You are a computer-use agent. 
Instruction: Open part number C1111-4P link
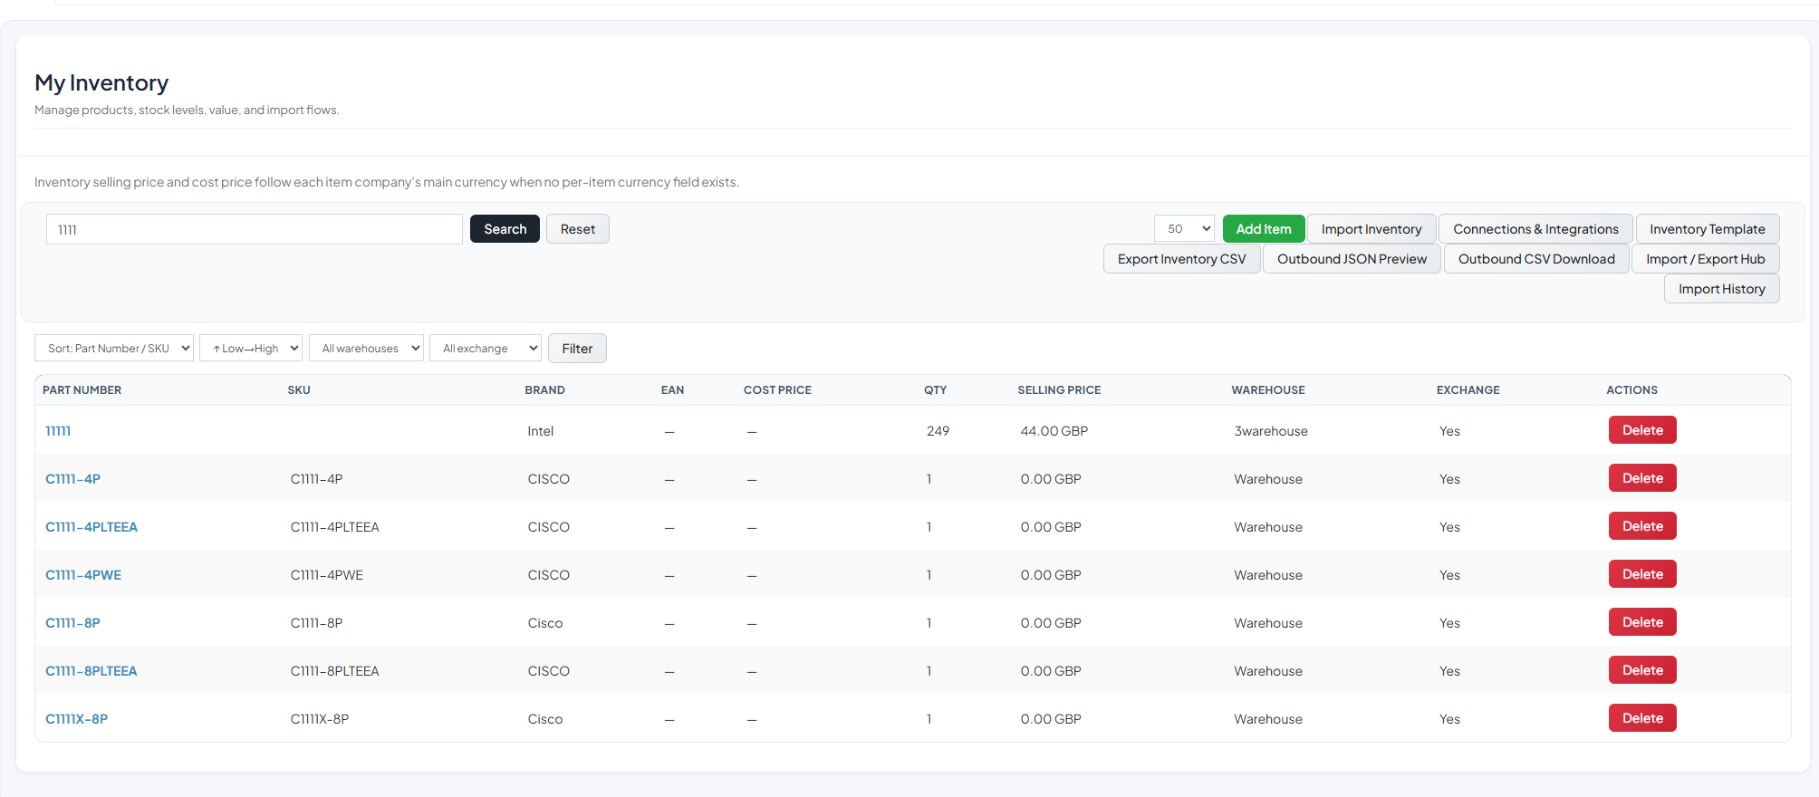click(x=73, y=479)
